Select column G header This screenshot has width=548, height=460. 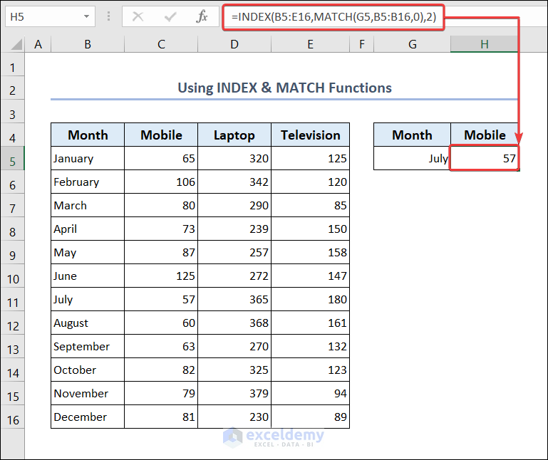[413, 44]
